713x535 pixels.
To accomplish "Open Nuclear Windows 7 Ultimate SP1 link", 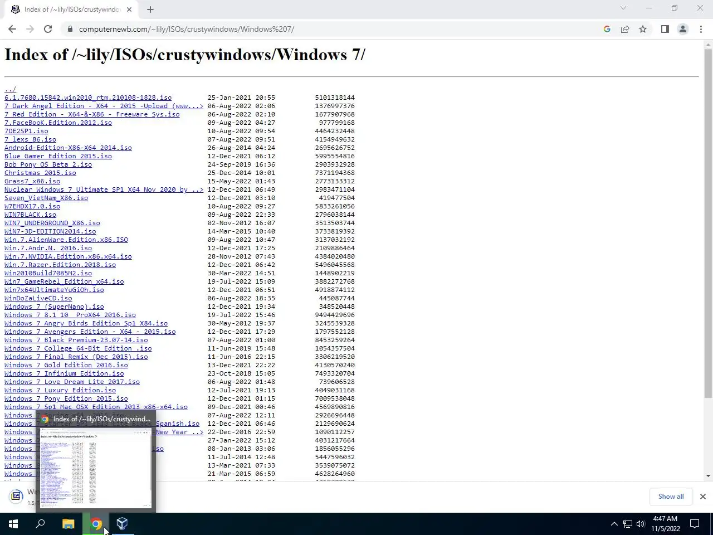I will (x=104, y=189).
